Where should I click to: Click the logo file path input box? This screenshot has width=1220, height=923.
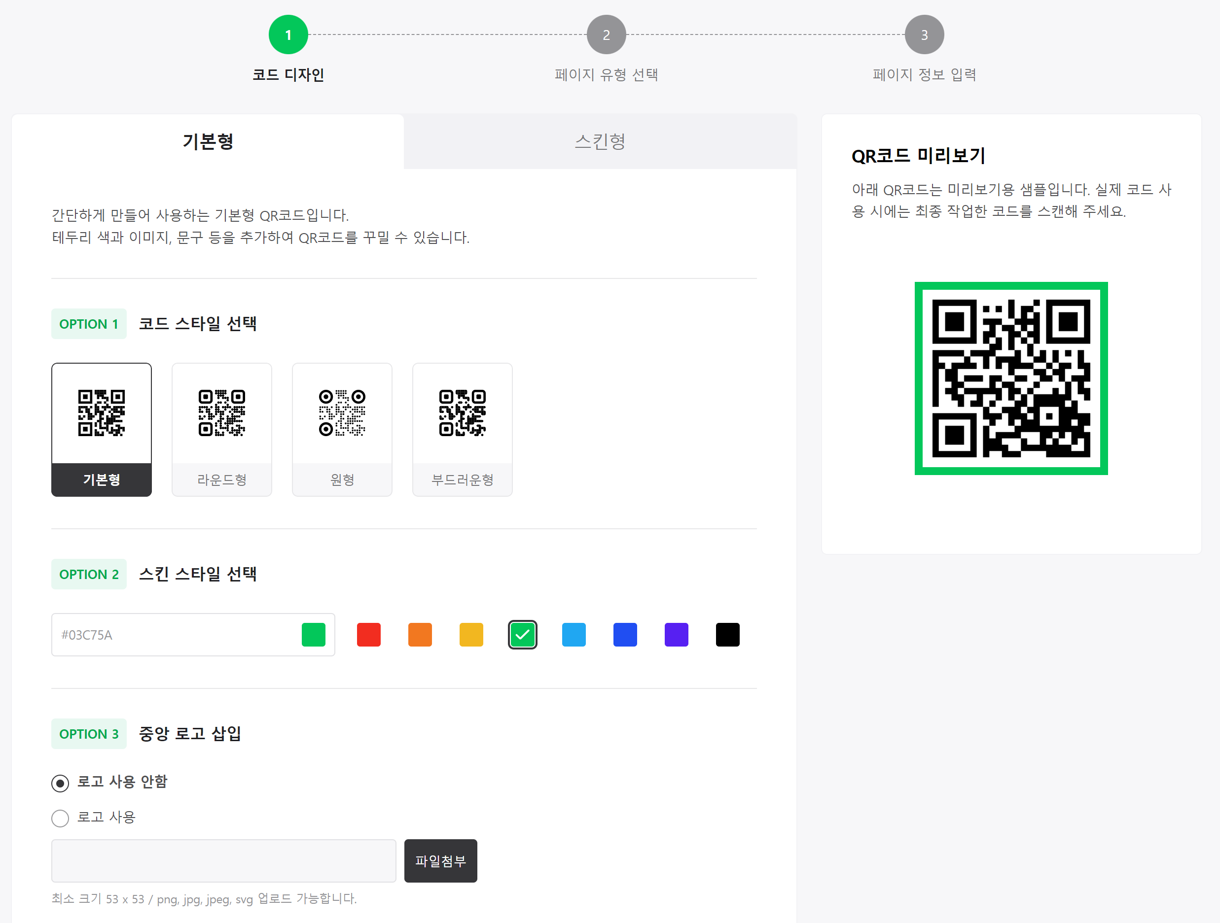point(223,860)
